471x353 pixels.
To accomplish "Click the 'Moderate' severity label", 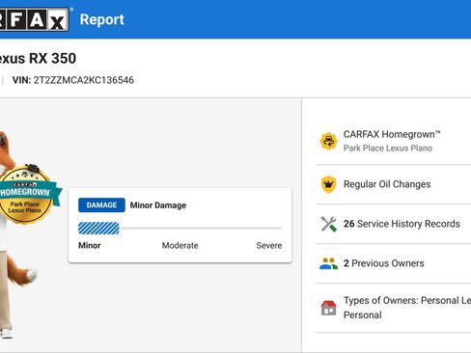I will click(180, 246).
